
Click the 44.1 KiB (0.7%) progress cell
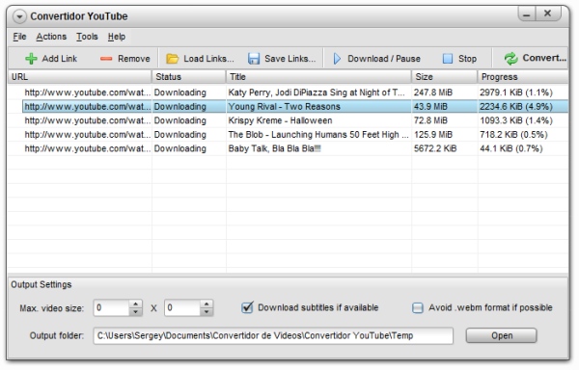(x=511, y=148)
